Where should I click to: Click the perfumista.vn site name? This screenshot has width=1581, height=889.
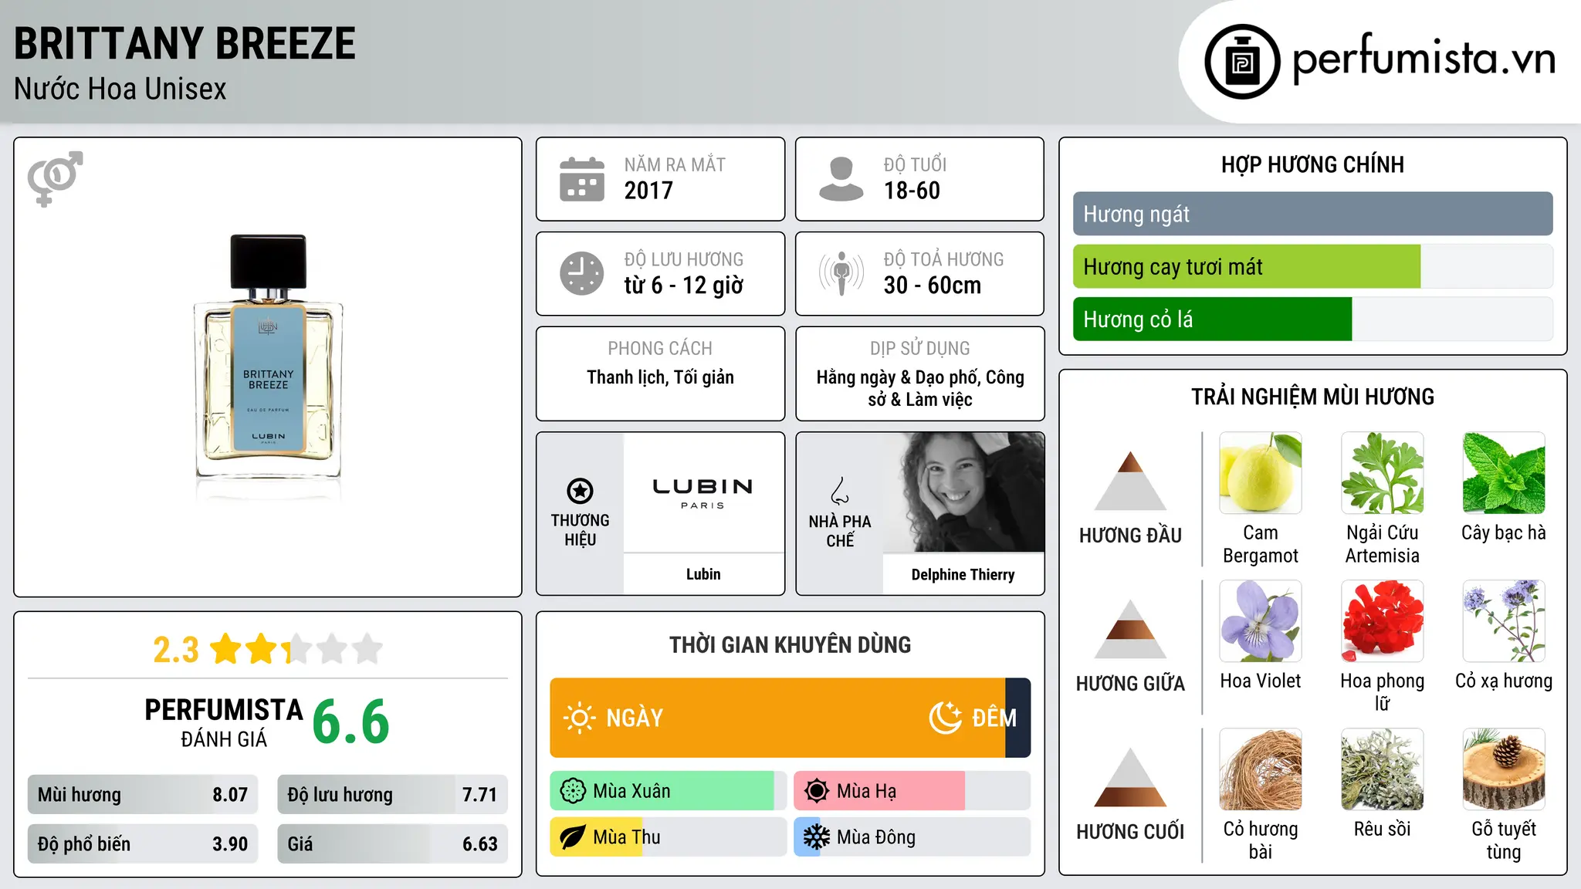point(1424,59)
